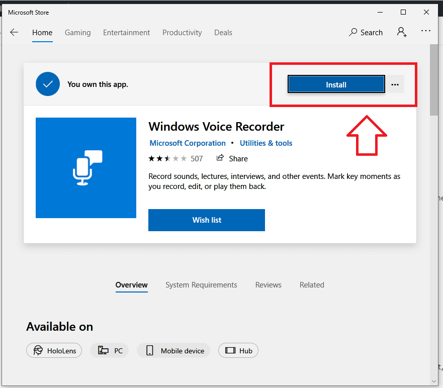
Task: Select the HoloLens device chip
Action: pos(54,350)
